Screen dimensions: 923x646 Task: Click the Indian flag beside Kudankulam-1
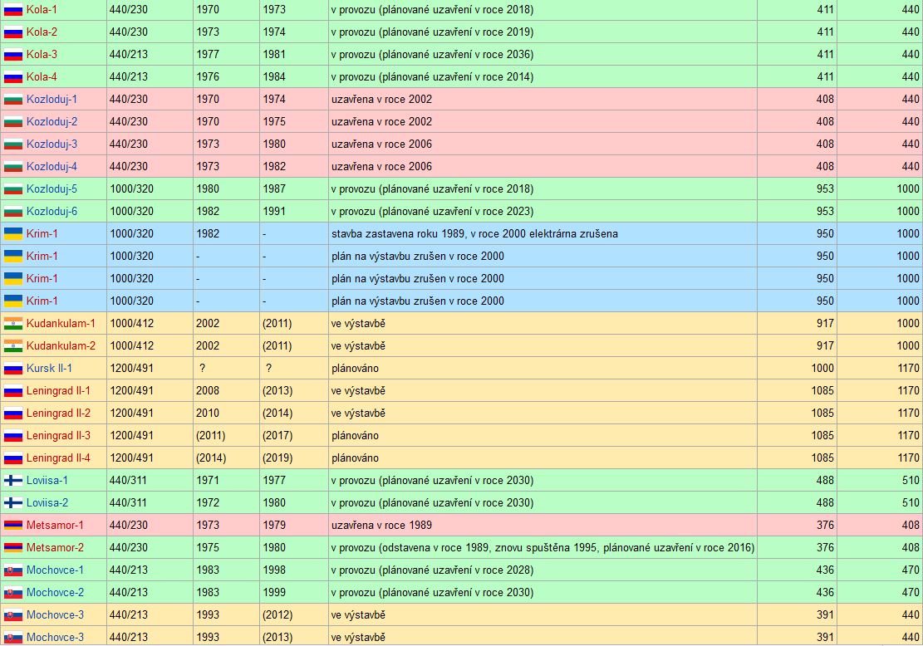[12, 324]
